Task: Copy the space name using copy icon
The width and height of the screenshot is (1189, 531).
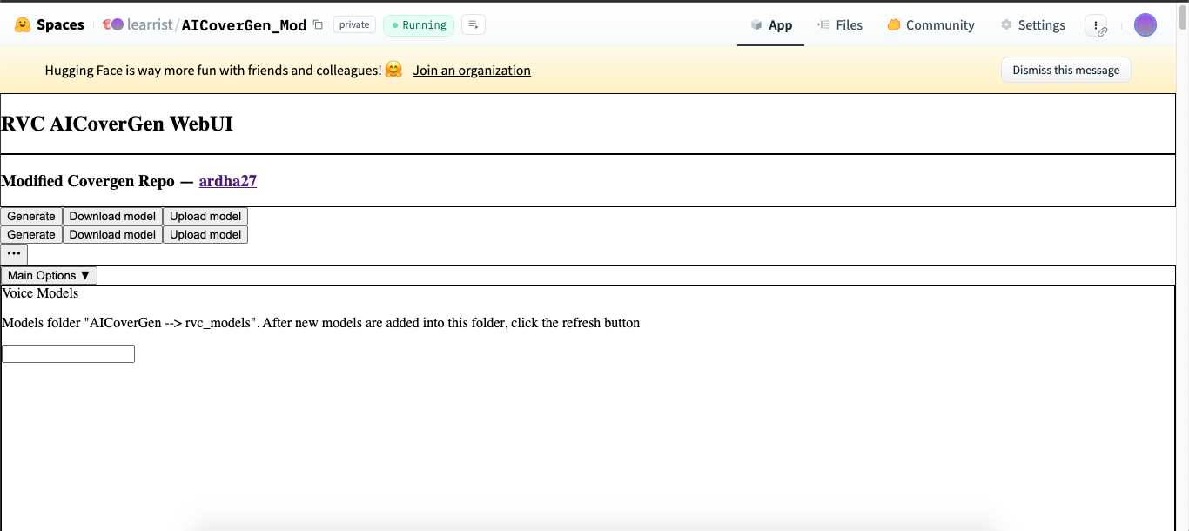Action: 318,24
